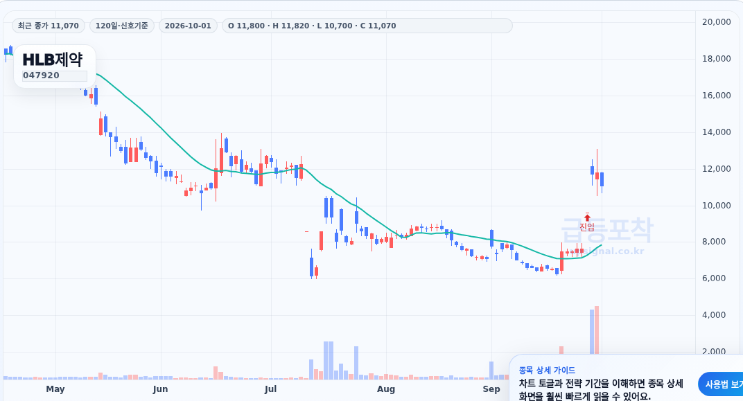Click the 종목 상세 가이드 heading

(x=547, y=371)
